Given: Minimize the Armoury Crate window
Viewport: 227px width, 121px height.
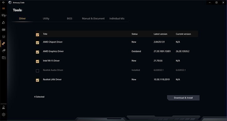Looking at the screenshot, I should tap(210, 2).
